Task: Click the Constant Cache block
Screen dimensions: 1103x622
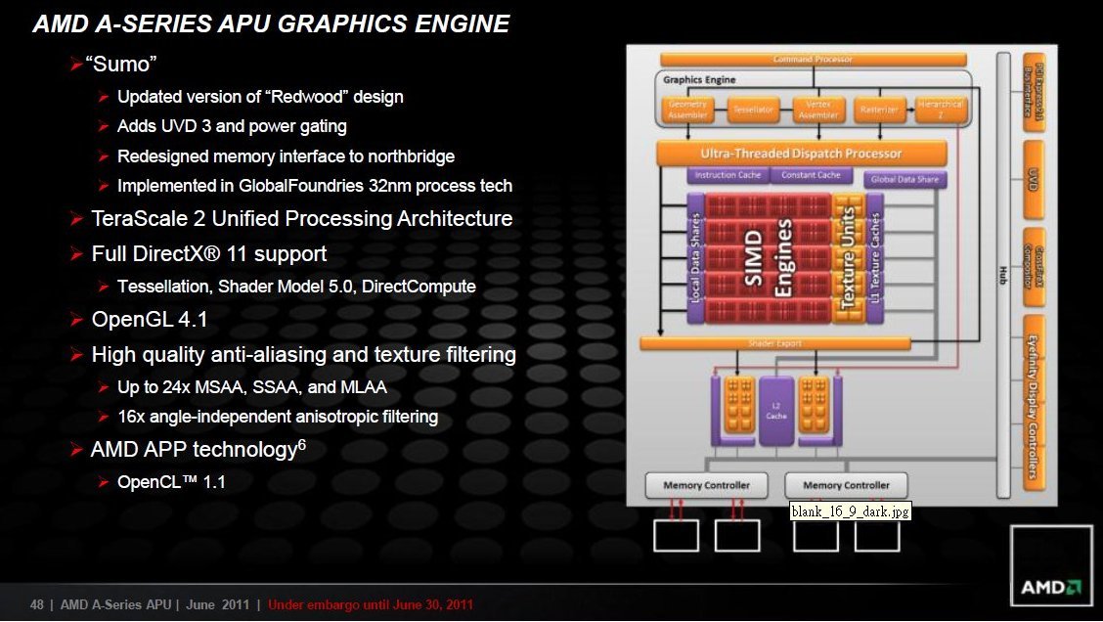Action: click(x=811, y=175)
